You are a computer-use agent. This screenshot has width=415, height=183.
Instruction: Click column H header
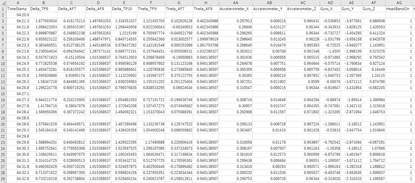click(x=206, y=3)
